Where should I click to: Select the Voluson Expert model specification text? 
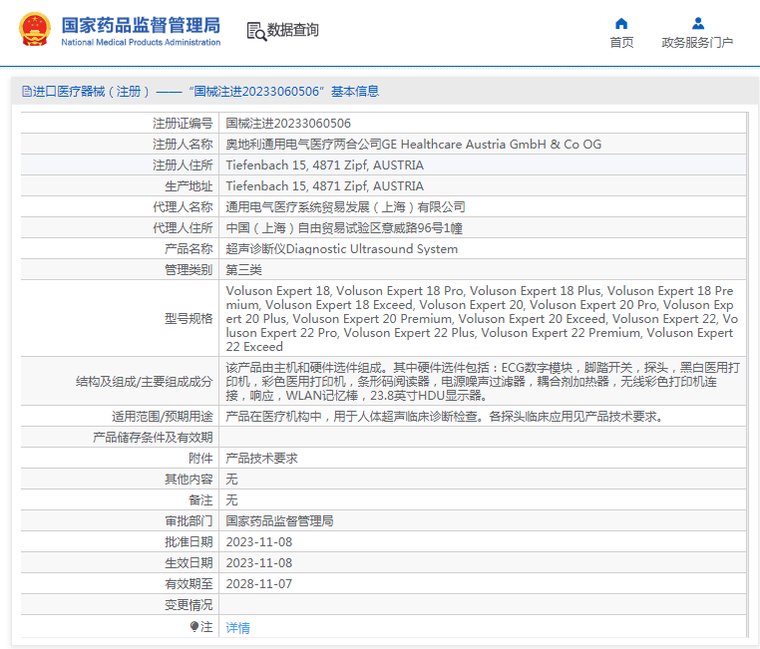(482, 319)
